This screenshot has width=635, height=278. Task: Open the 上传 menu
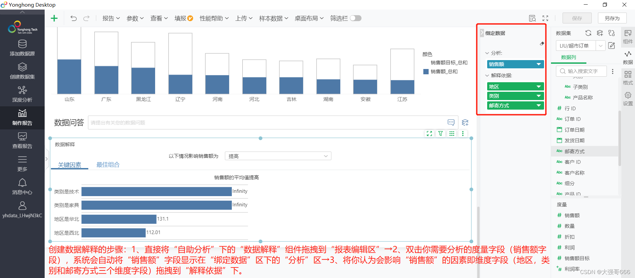point(244,18)
